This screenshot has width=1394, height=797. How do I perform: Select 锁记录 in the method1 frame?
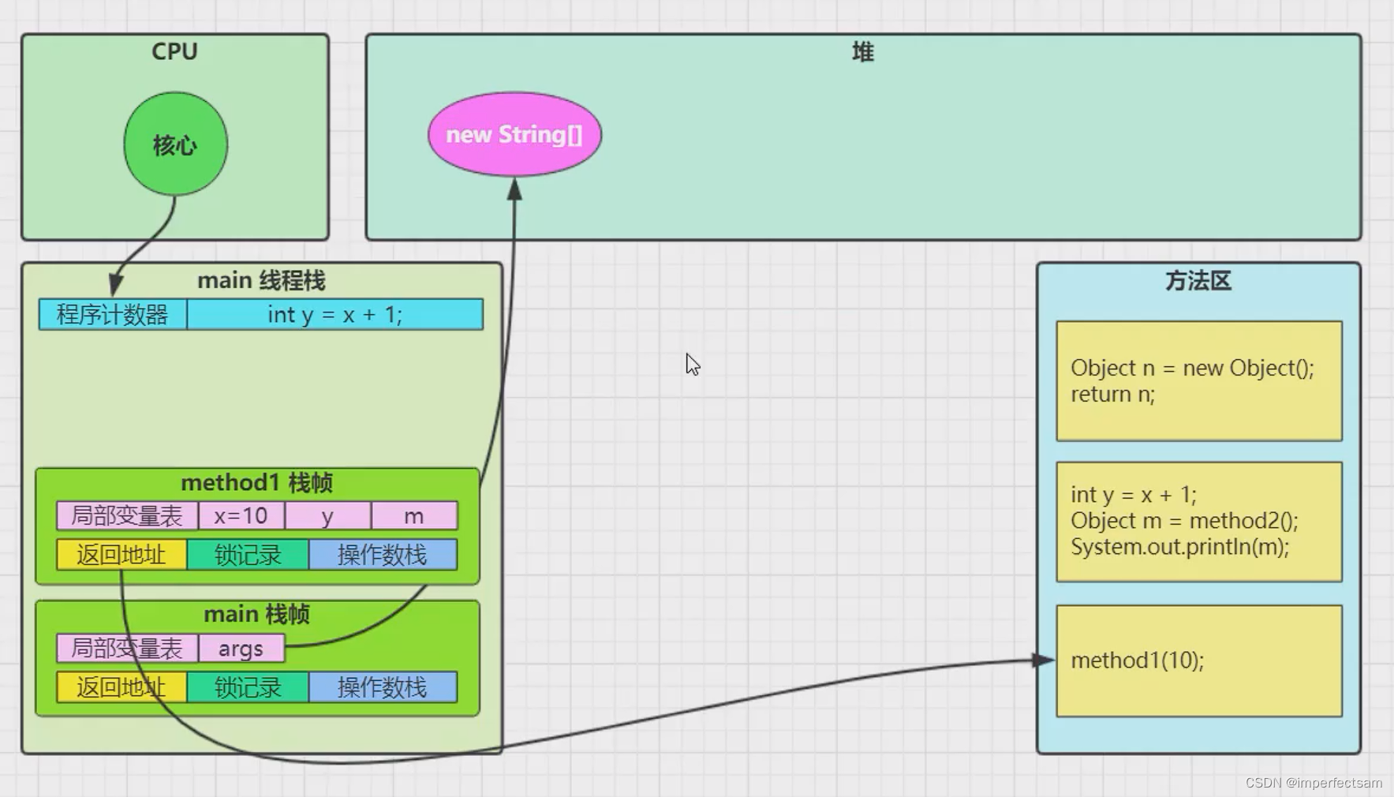(x=248, y=555)
